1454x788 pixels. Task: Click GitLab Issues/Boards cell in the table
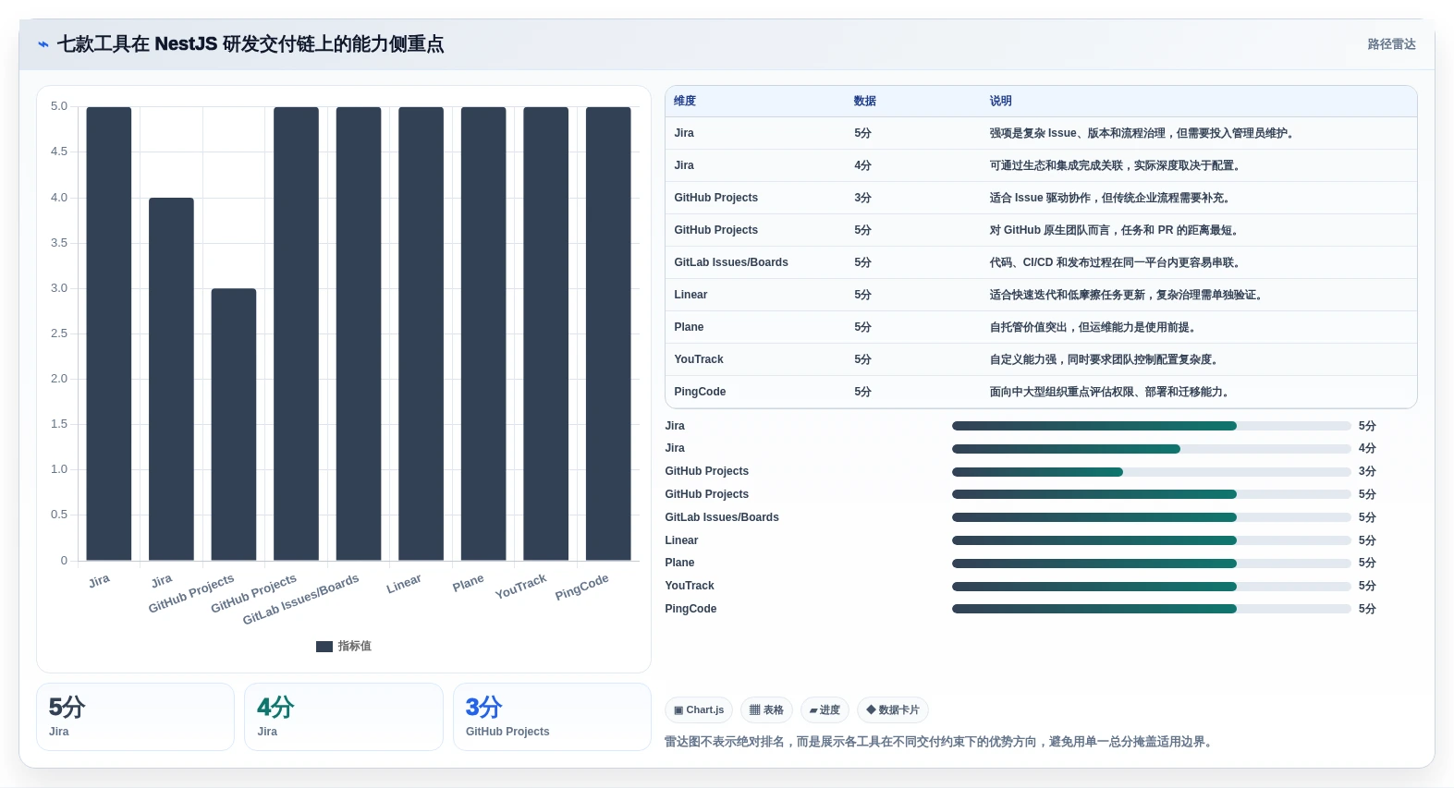[x=731, y=262]
